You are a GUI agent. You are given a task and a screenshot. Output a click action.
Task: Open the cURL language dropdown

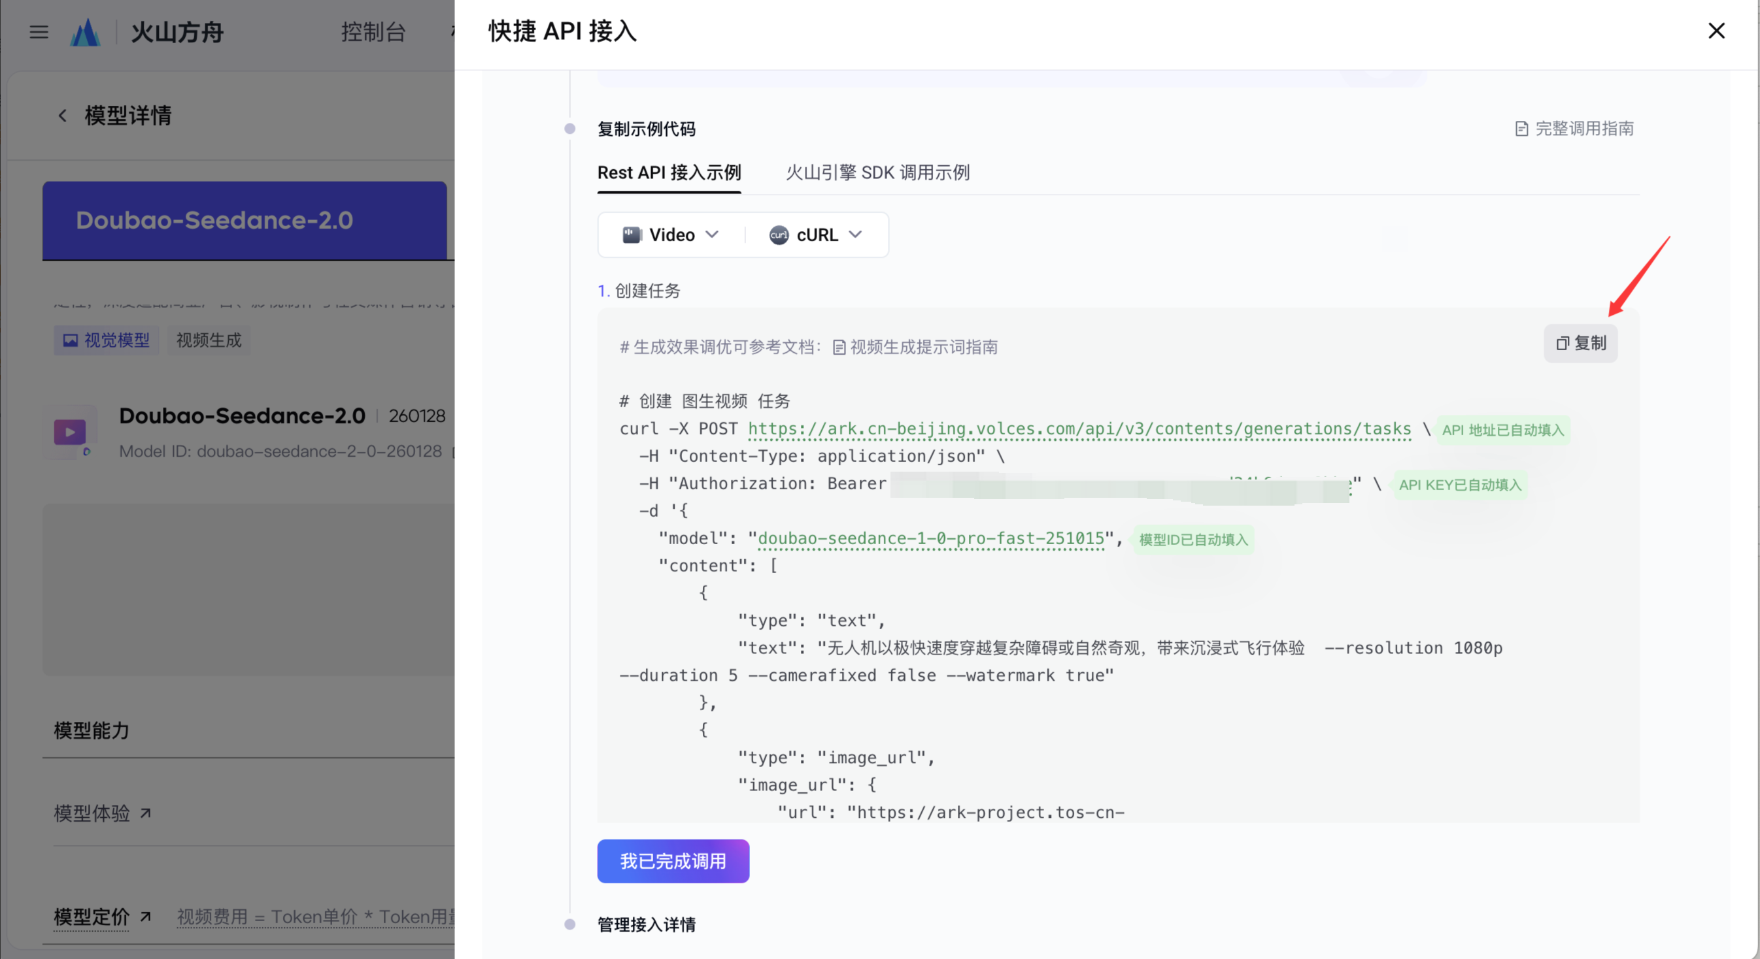pos(816,235)
